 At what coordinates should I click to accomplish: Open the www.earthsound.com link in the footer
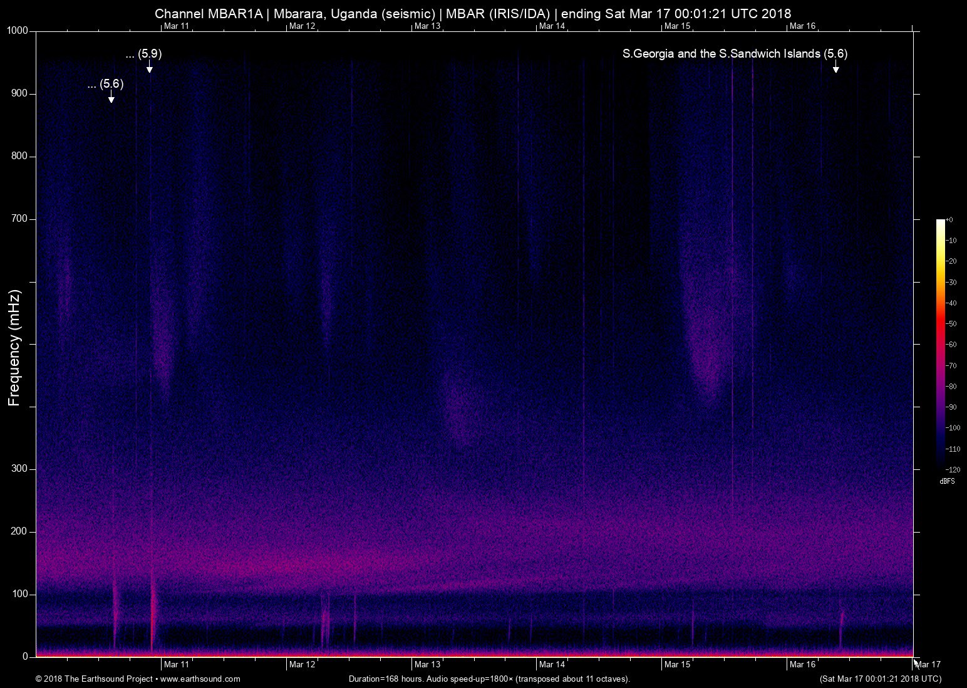200,679
